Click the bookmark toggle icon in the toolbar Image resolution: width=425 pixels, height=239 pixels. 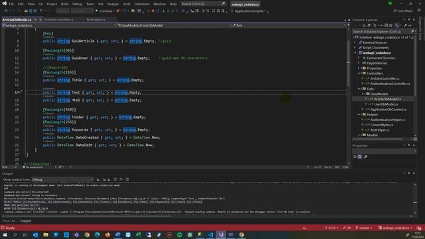(214, 11)
